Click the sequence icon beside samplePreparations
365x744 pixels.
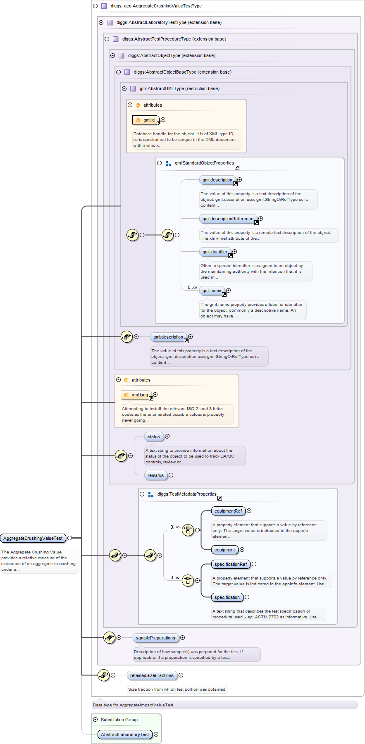(109, 637)
